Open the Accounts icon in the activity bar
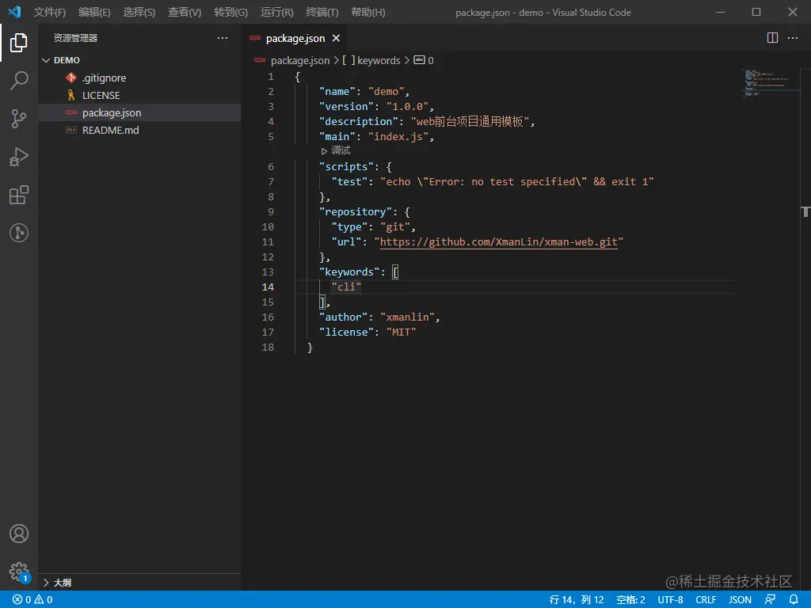This screenshot has height=608, width=811. pos(19,534)
